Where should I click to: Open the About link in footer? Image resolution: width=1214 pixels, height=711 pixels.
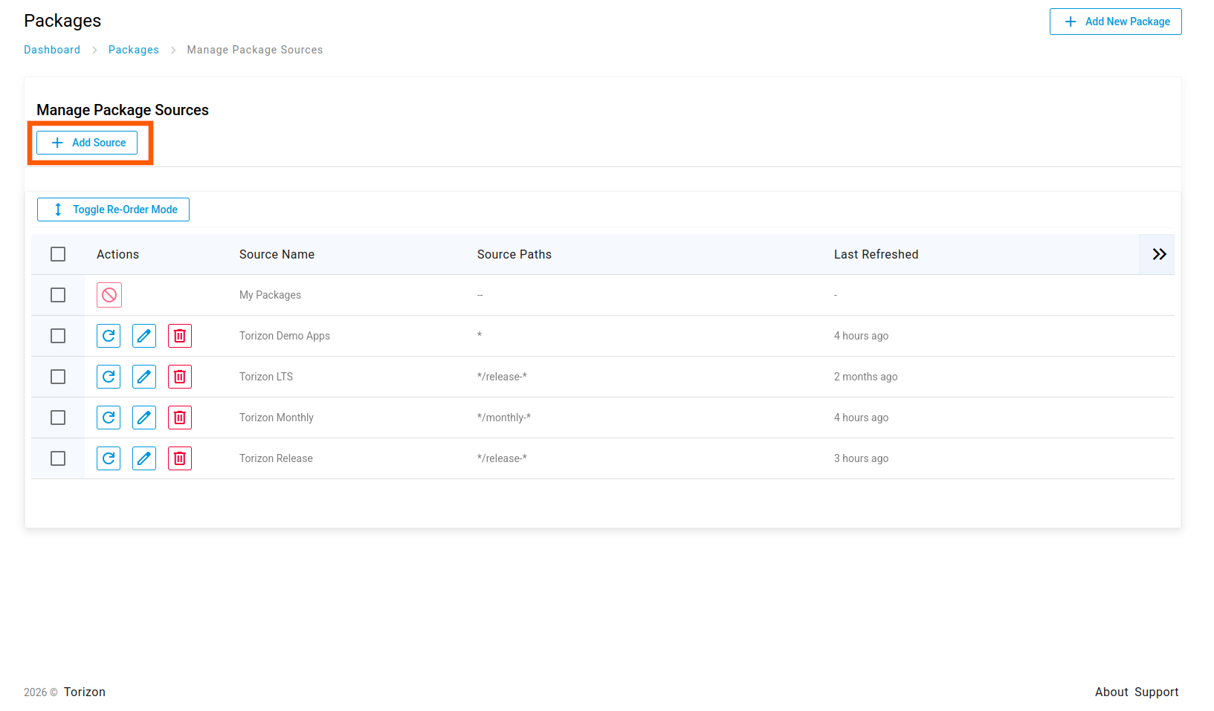(x=1111, y=692)
